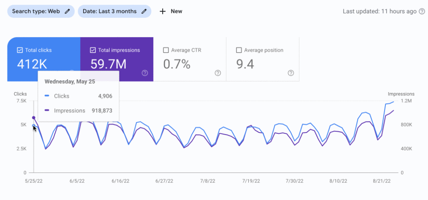Viewport: 428px width, 200px height.
Task: Click help icon on Average CTR card
Action: [x=218, y=73]
